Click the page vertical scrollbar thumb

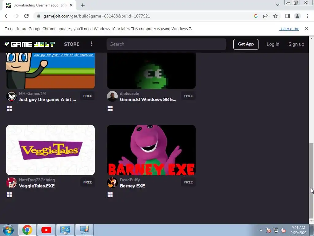(x=311, y=181)
